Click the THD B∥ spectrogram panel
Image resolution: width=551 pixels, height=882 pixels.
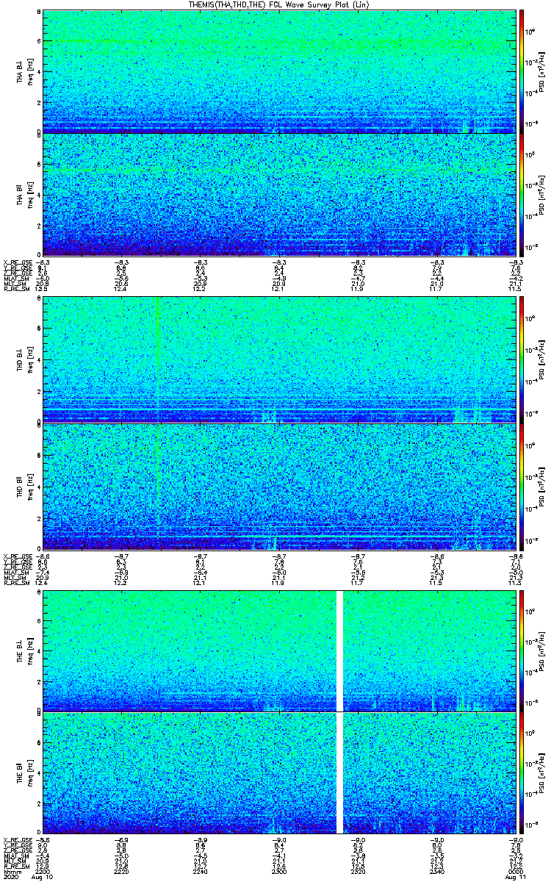[x=278, y=486]
